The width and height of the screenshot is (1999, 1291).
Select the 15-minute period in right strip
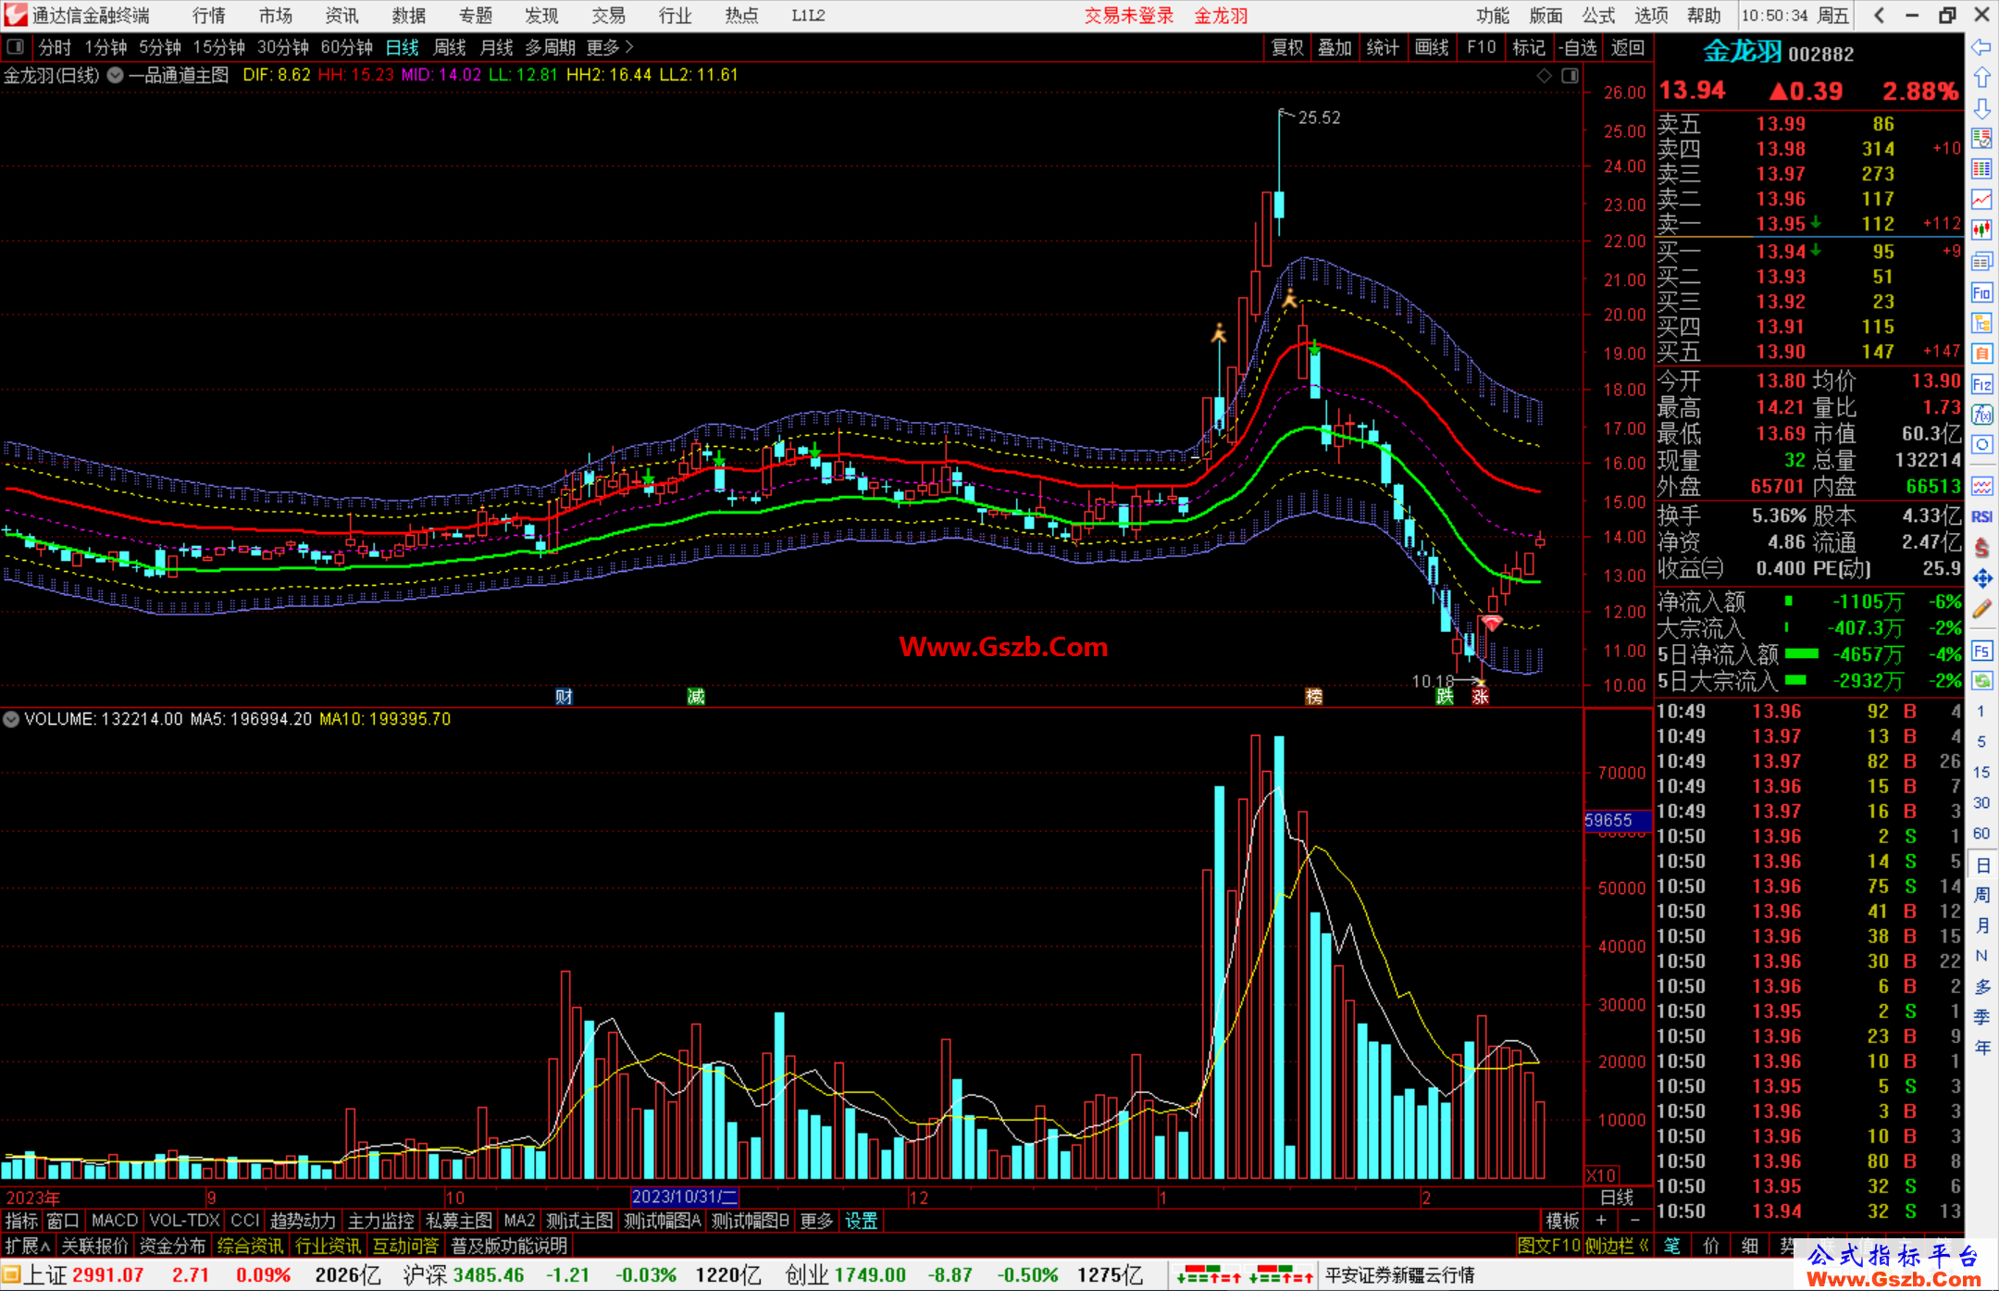tap(1981, 772)
